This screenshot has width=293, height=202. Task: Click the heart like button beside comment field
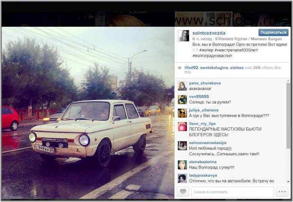coord(183,192)
